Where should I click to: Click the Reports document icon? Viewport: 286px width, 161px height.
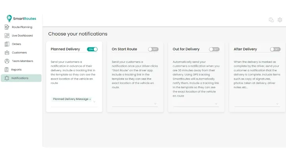pos(7,70)
